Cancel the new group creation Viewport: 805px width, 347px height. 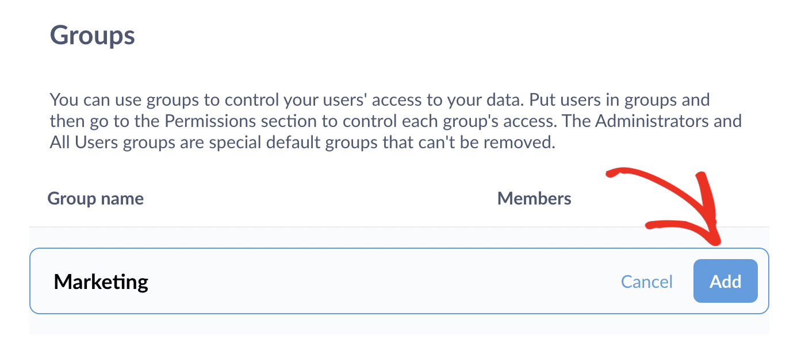[x=647, y=282]
